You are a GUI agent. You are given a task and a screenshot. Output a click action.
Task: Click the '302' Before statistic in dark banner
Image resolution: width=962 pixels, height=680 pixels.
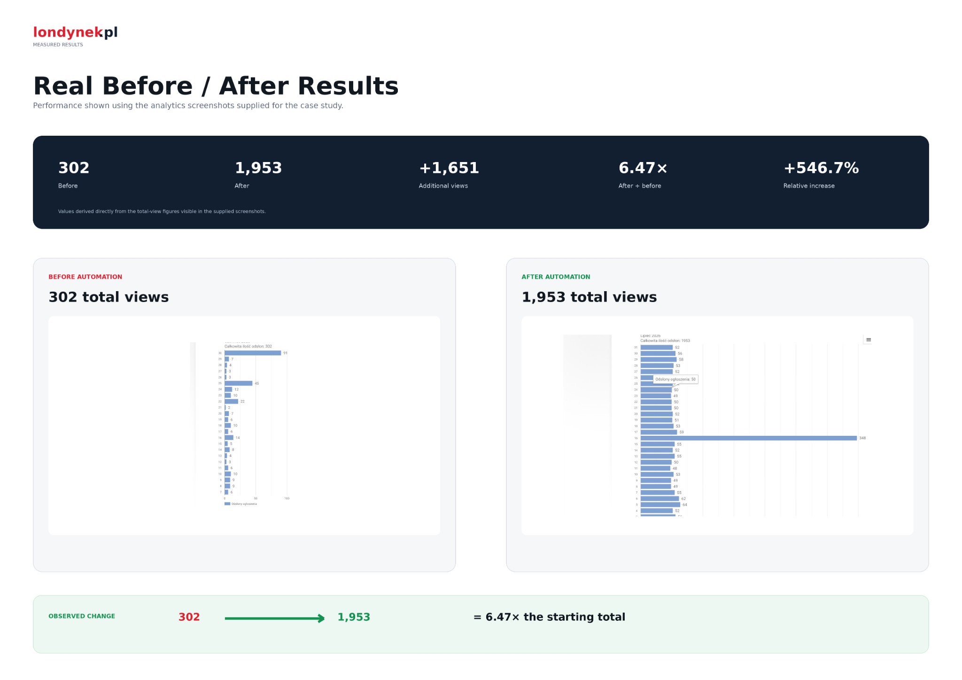[x=74, y=168]
